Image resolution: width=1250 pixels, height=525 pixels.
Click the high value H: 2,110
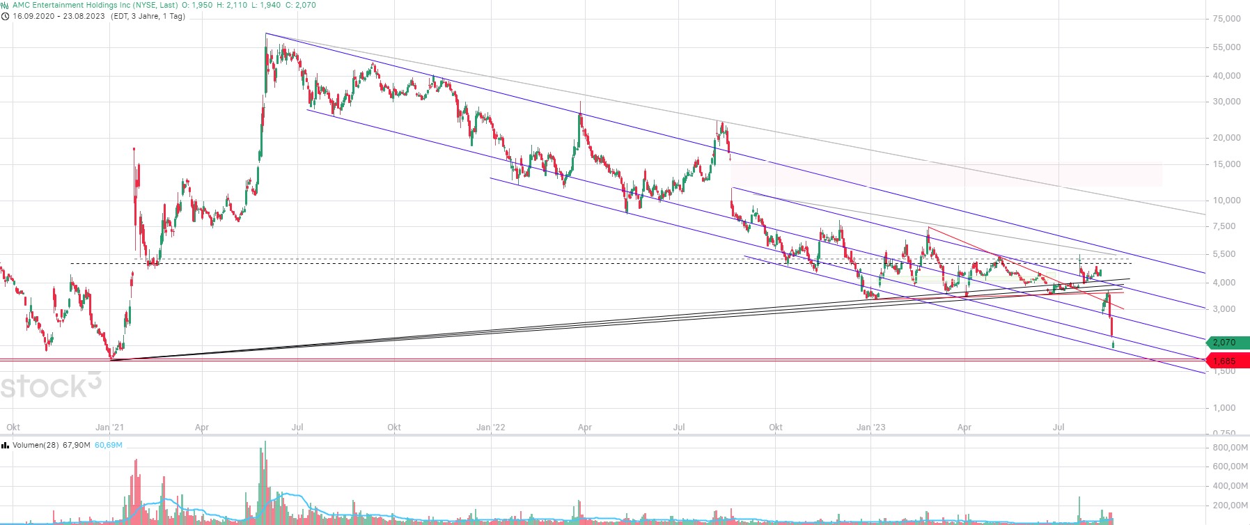click(232, 5)
